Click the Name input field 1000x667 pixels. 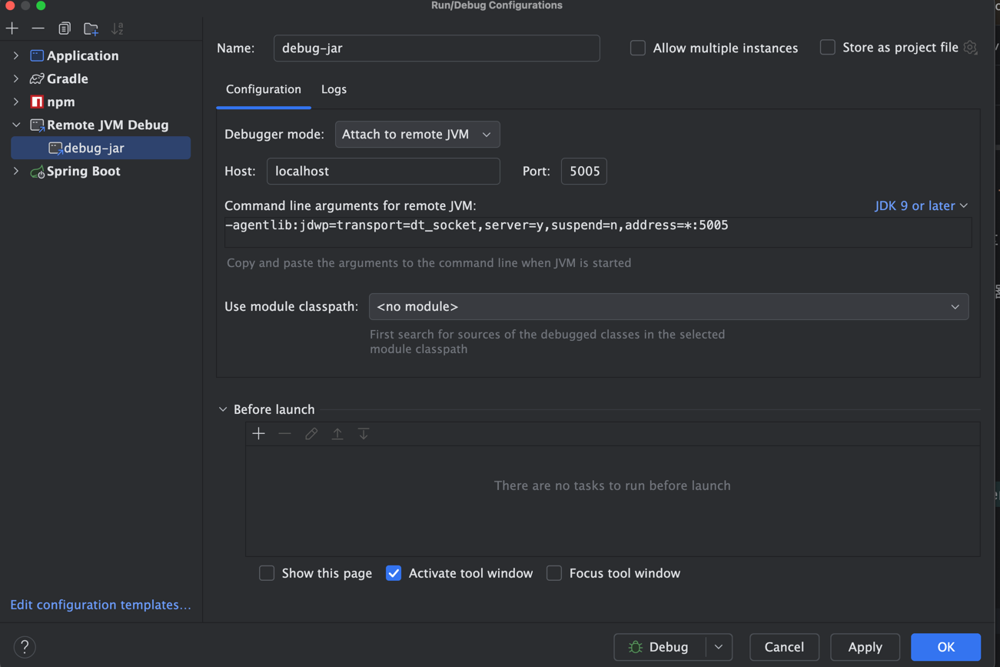click(x=437, y=48)
